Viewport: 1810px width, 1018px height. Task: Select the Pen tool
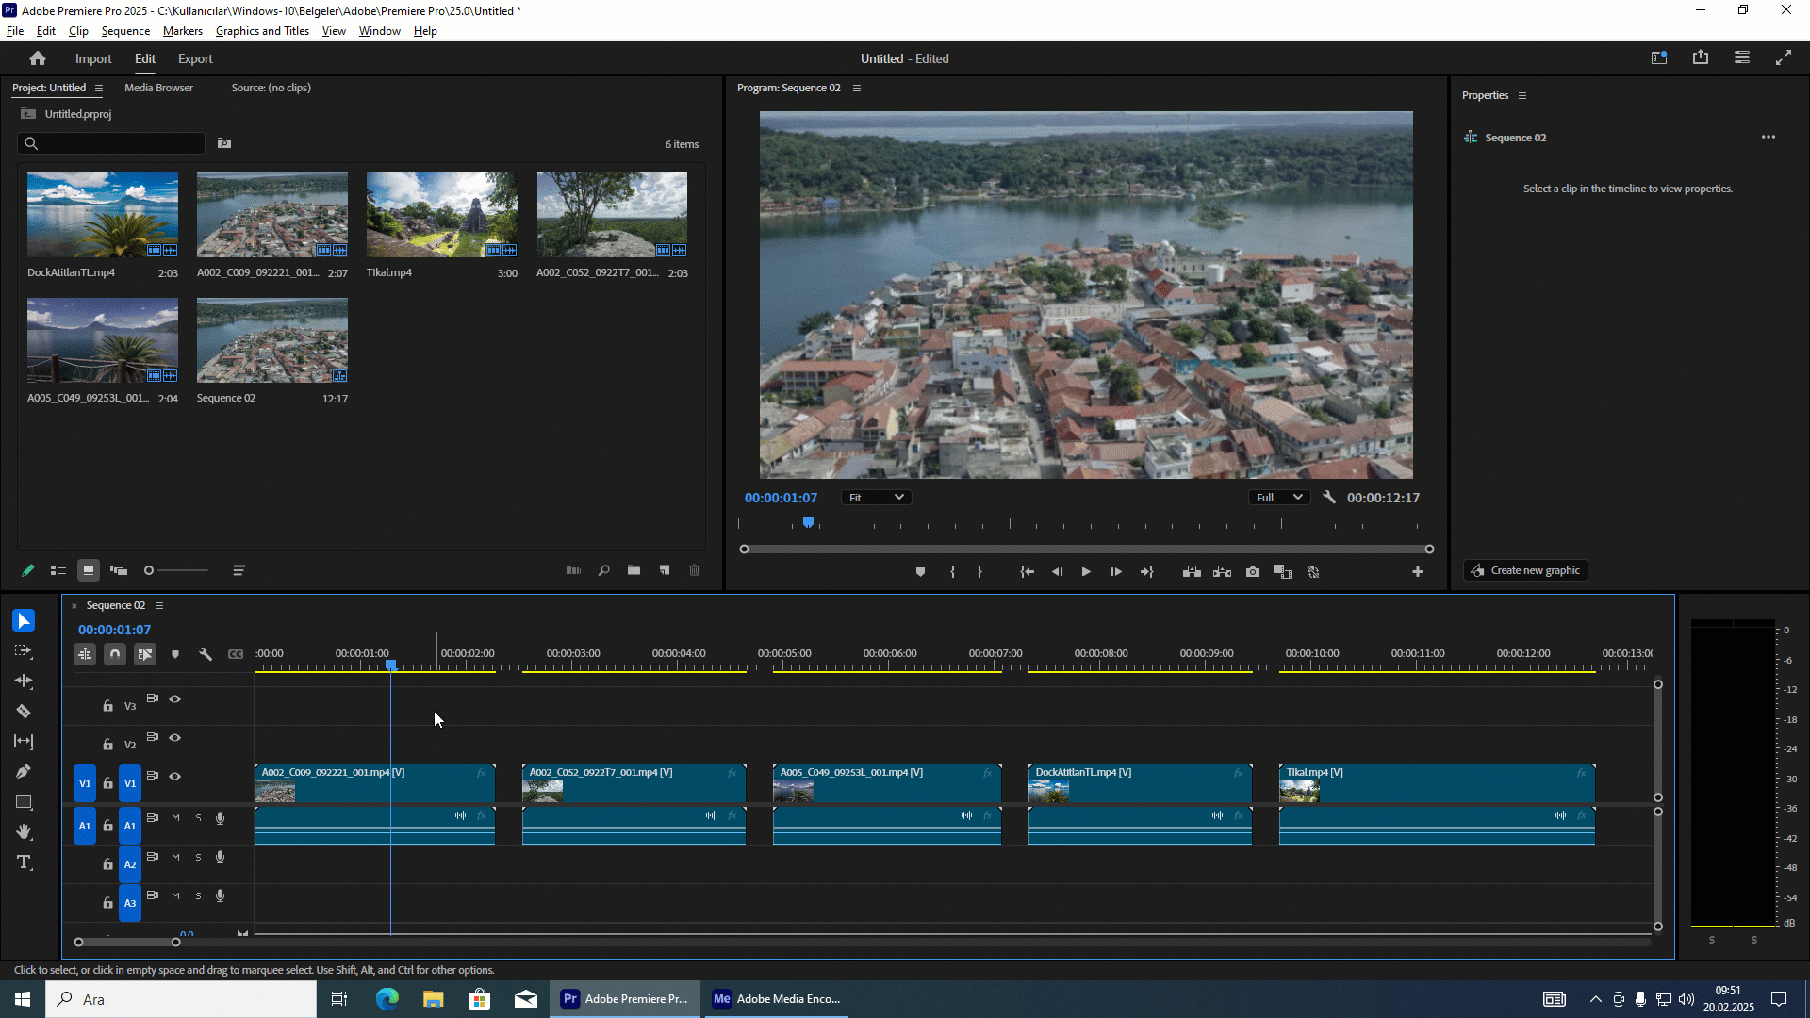point(24,772)
